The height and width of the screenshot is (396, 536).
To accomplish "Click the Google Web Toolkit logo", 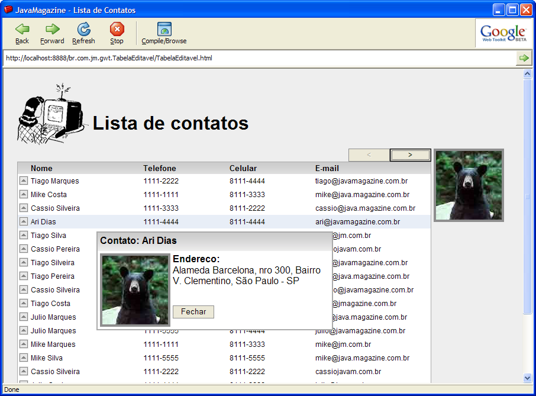I will pos(503,33).
